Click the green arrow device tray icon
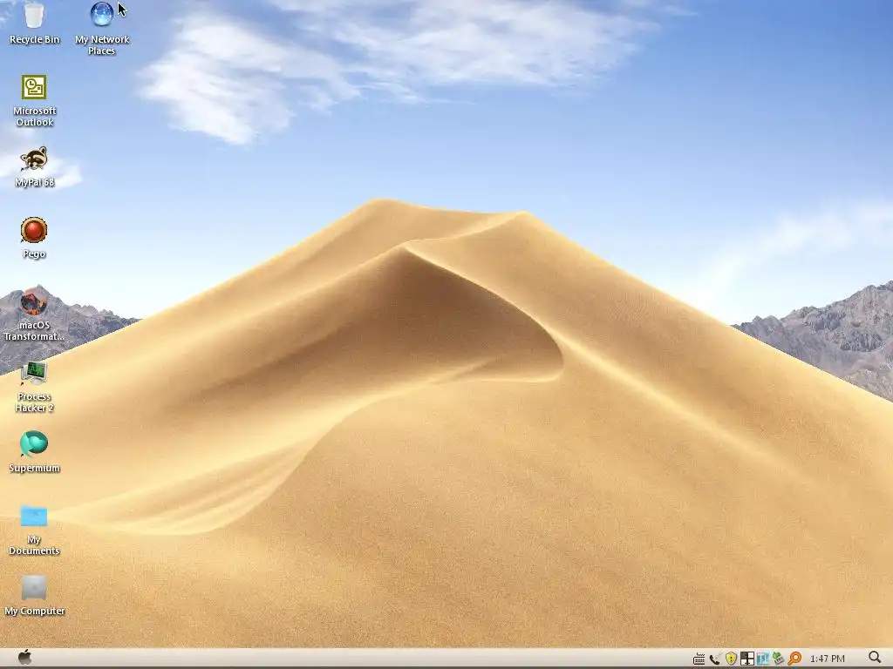The height and width of the screenshot is (669, 893). pyautogui.click(x=779, y=659)
